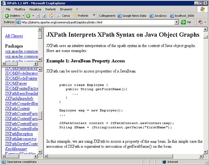
Task: Open the JXPathBasicBeanInfo class link
Action: tap(22, 93)
